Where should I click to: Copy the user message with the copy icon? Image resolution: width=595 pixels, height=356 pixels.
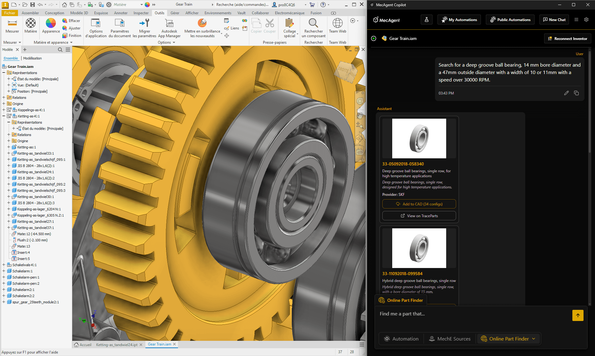click(576, 93)
